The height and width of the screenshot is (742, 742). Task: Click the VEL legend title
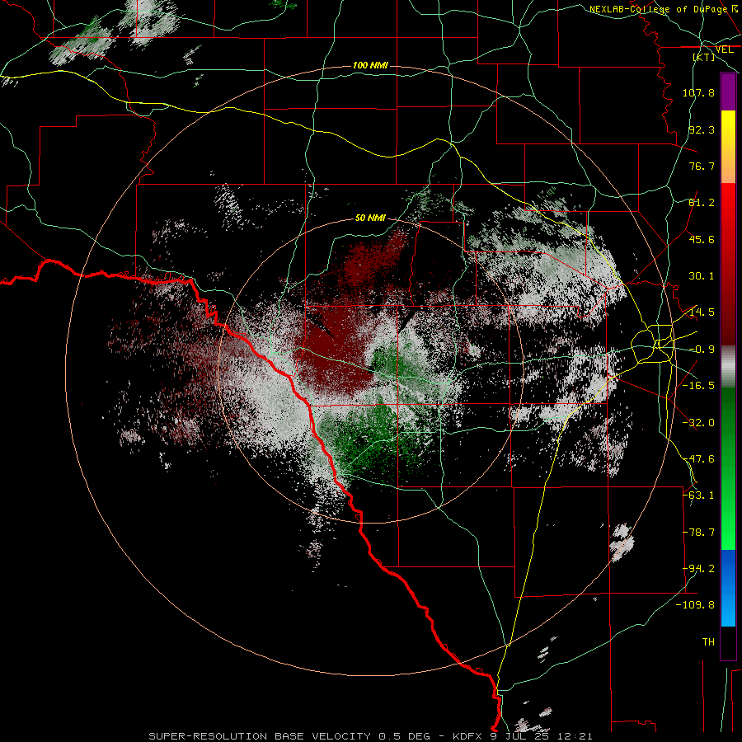point(724,49)
